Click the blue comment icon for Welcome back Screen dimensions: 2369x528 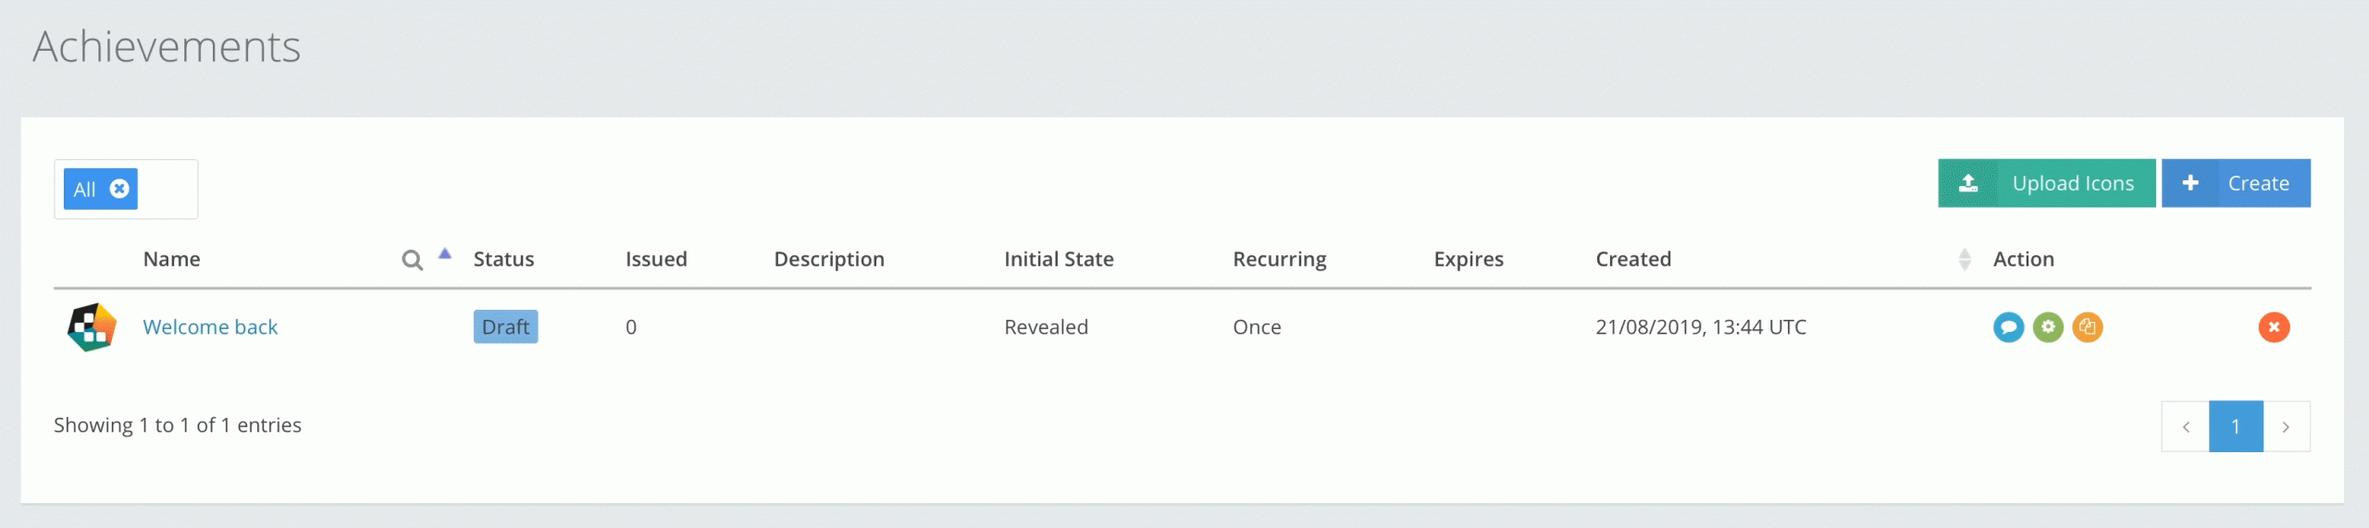point(2008,327)
